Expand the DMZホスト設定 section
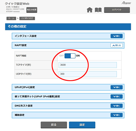The width and height of the screenshot is (136, 131). coord(116,106)
